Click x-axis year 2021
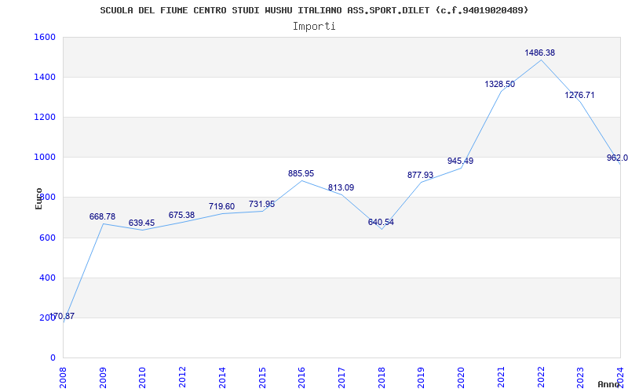This screenshot has width=628, height=392. click(x=501, y=377)
